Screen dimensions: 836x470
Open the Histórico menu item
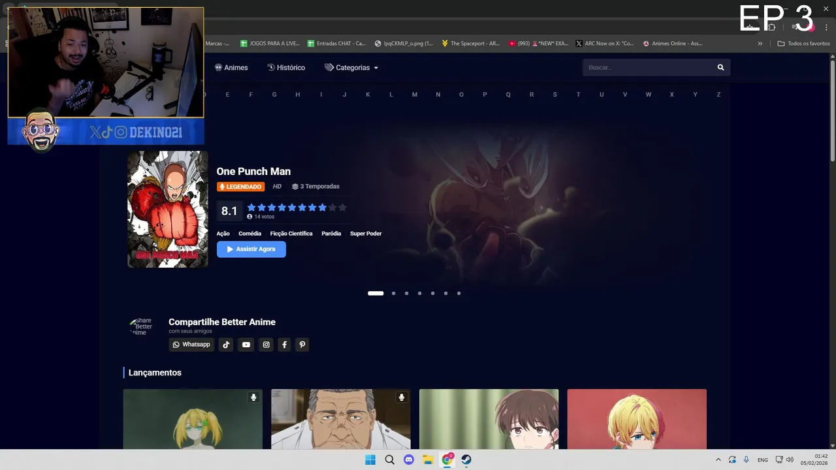[286, 67]
